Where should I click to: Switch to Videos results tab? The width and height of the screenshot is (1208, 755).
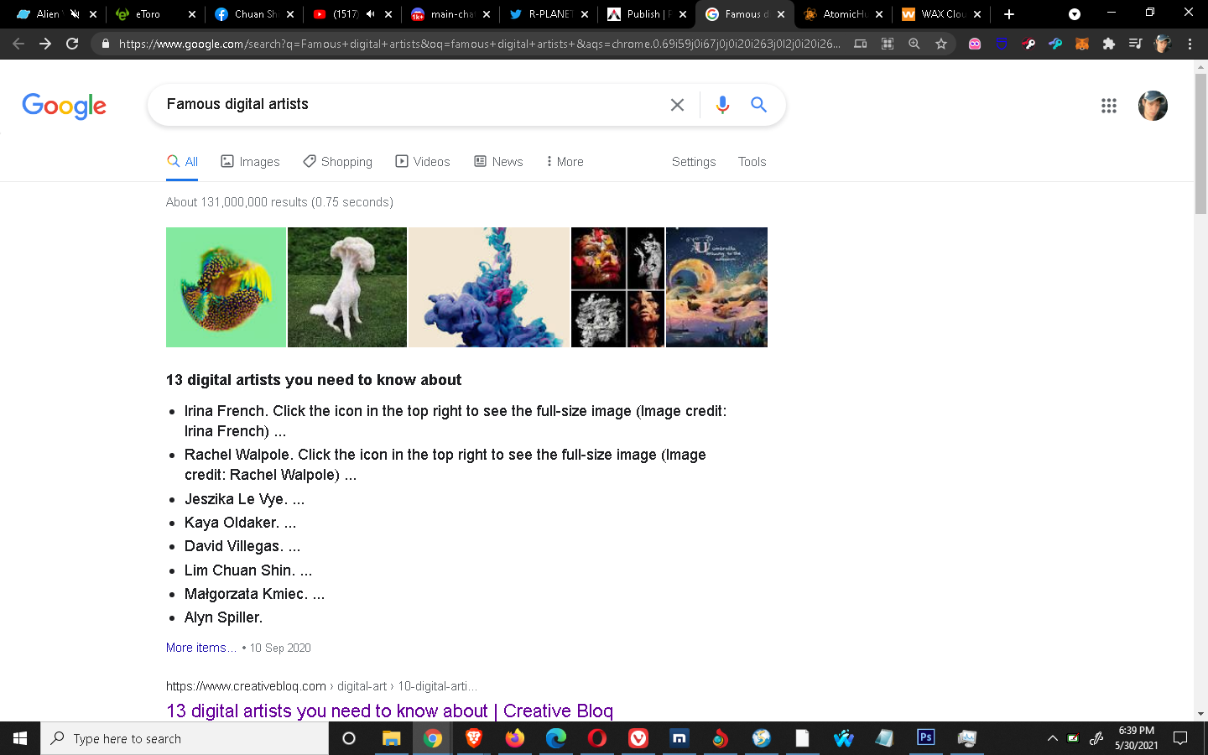[423, 162]
